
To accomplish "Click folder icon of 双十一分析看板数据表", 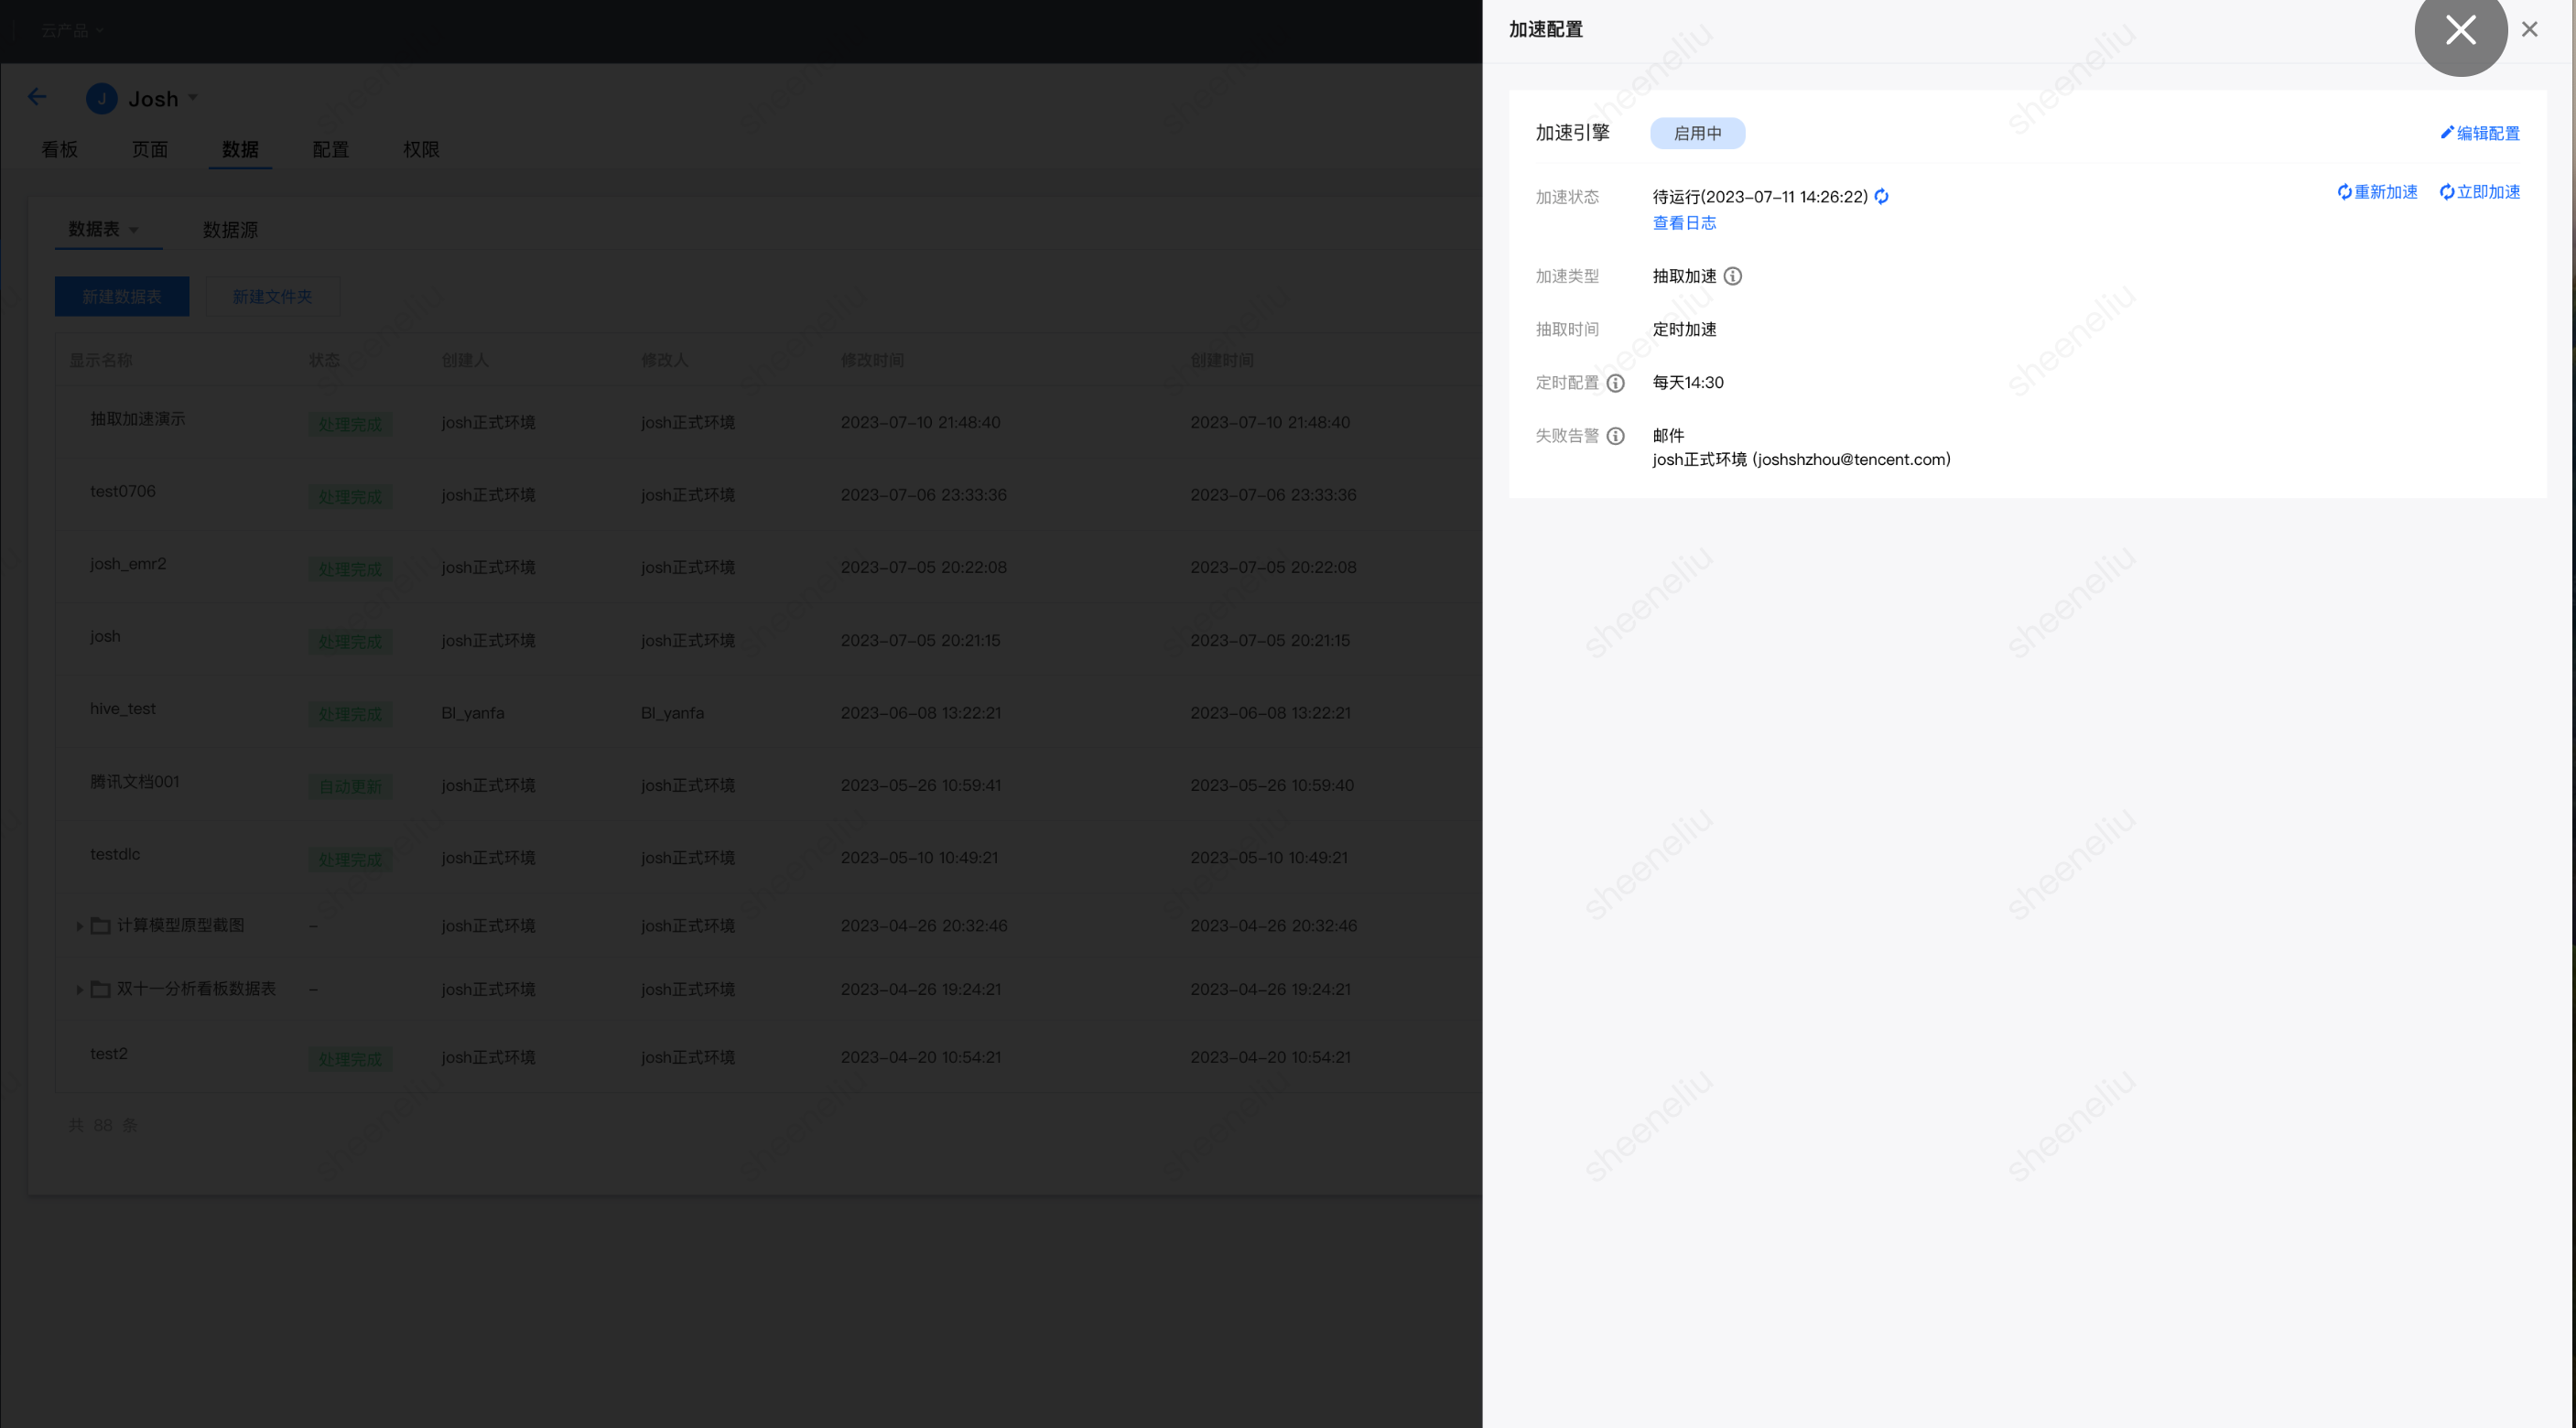I will 100,988.
